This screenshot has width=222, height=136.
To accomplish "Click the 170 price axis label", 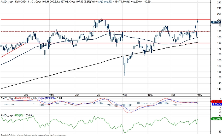I will (x=219, y=55).
